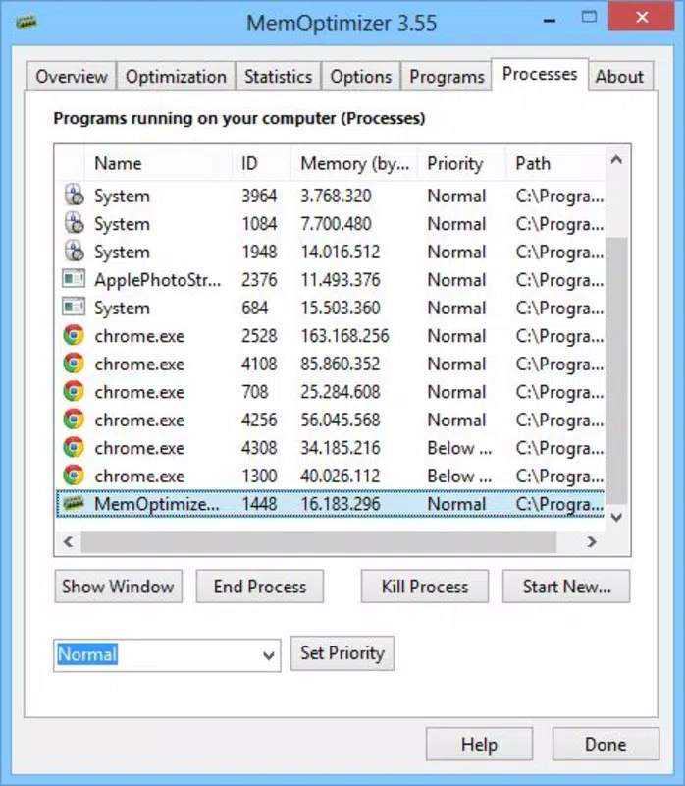Open the Overview tab
The height and width of the screenshot is (786, 685).
pos(71,77)
